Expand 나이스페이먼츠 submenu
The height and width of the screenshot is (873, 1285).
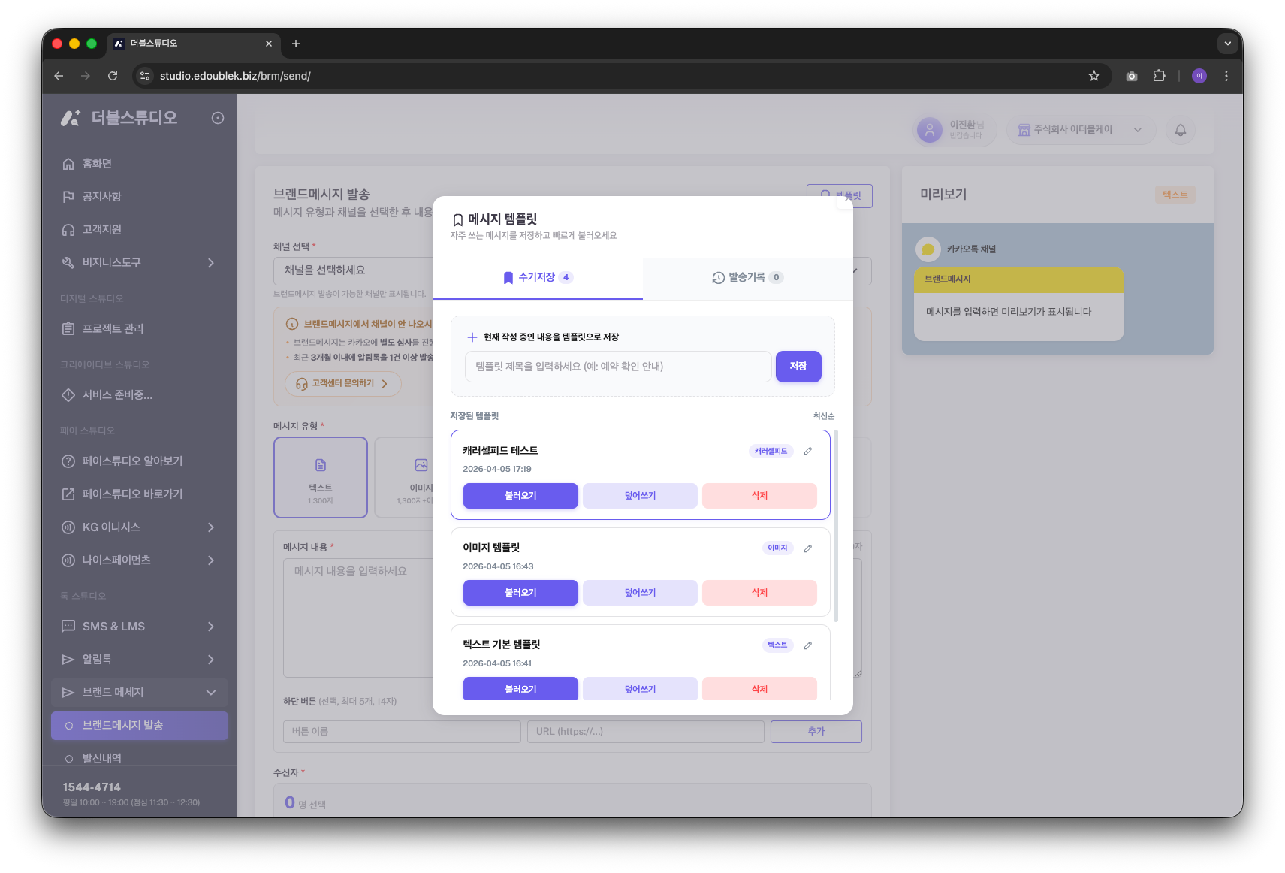point(211,560)
